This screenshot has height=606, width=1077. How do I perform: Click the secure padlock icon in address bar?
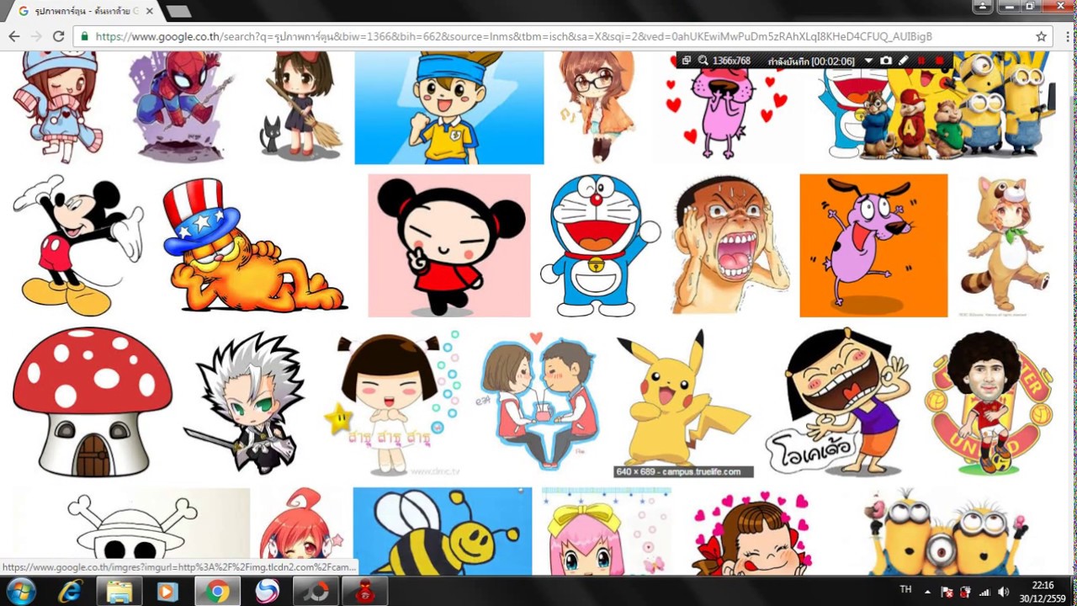point(85,36)
